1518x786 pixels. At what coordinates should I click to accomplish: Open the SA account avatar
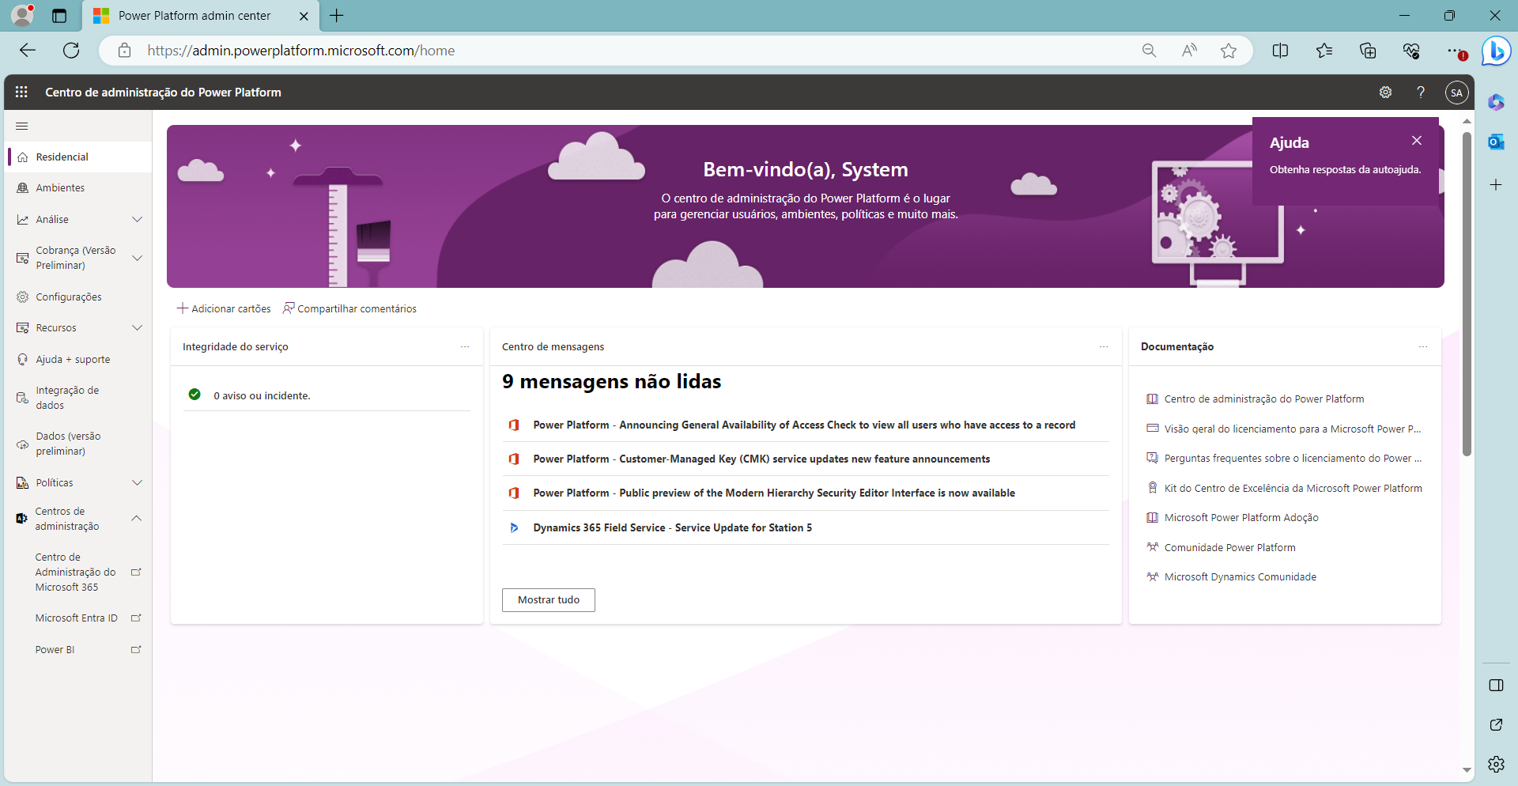pos(1456,93)
